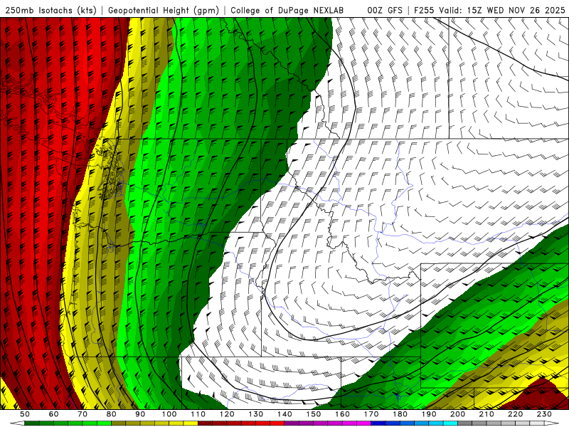Click the 200 label on color bar
Viewport: 569px width, 427px height.
tap(457, 414)
